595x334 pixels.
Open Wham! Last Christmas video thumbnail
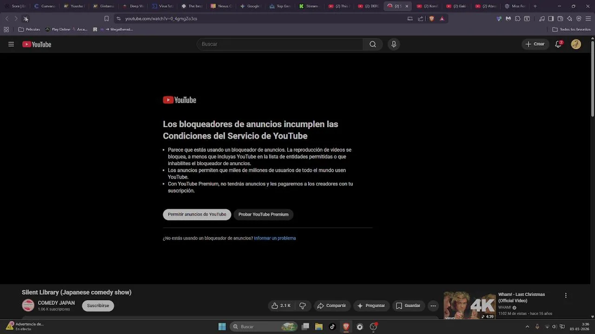(x=469, y=306)
